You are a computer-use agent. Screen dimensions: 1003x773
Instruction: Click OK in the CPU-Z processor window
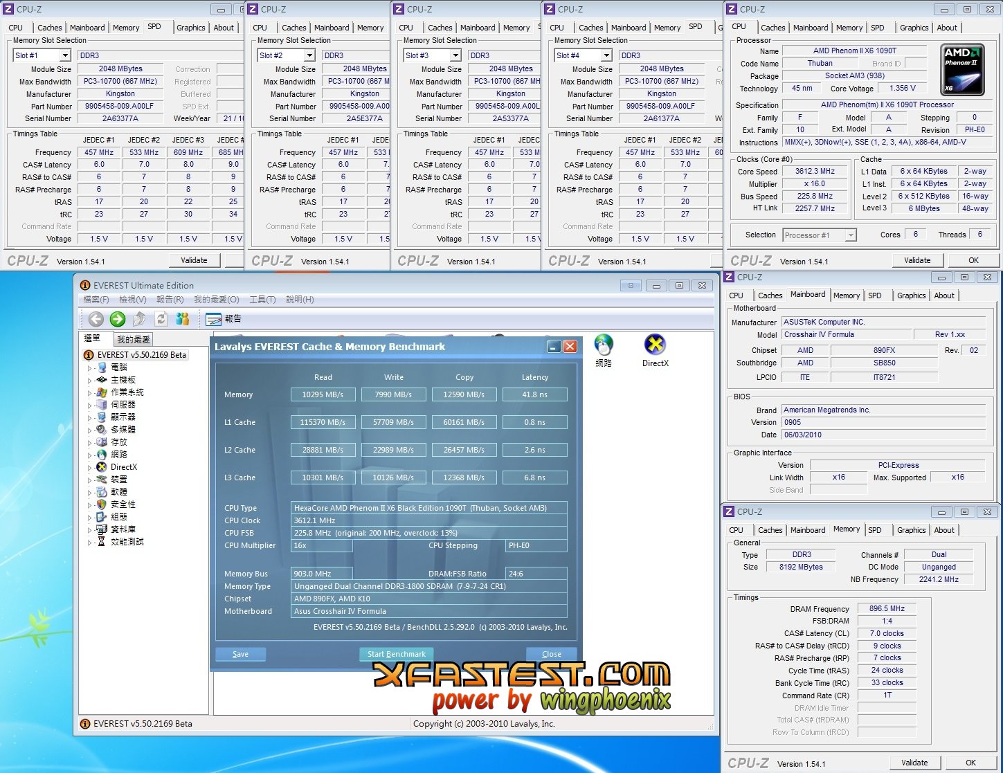point(973,260)
